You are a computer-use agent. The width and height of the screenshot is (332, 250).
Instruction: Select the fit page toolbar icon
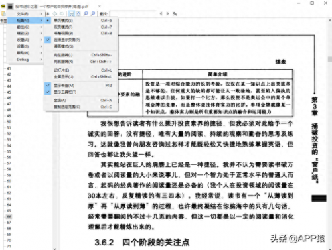78,14
